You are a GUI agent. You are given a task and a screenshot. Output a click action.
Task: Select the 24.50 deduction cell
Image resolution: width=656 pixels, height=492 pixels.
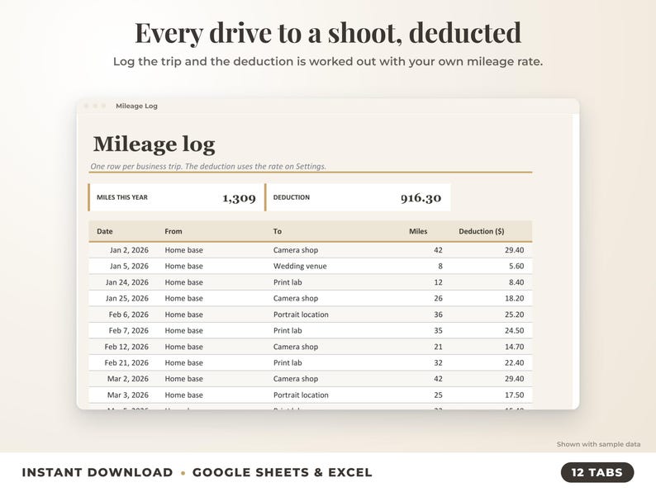[x=514, y=330]
